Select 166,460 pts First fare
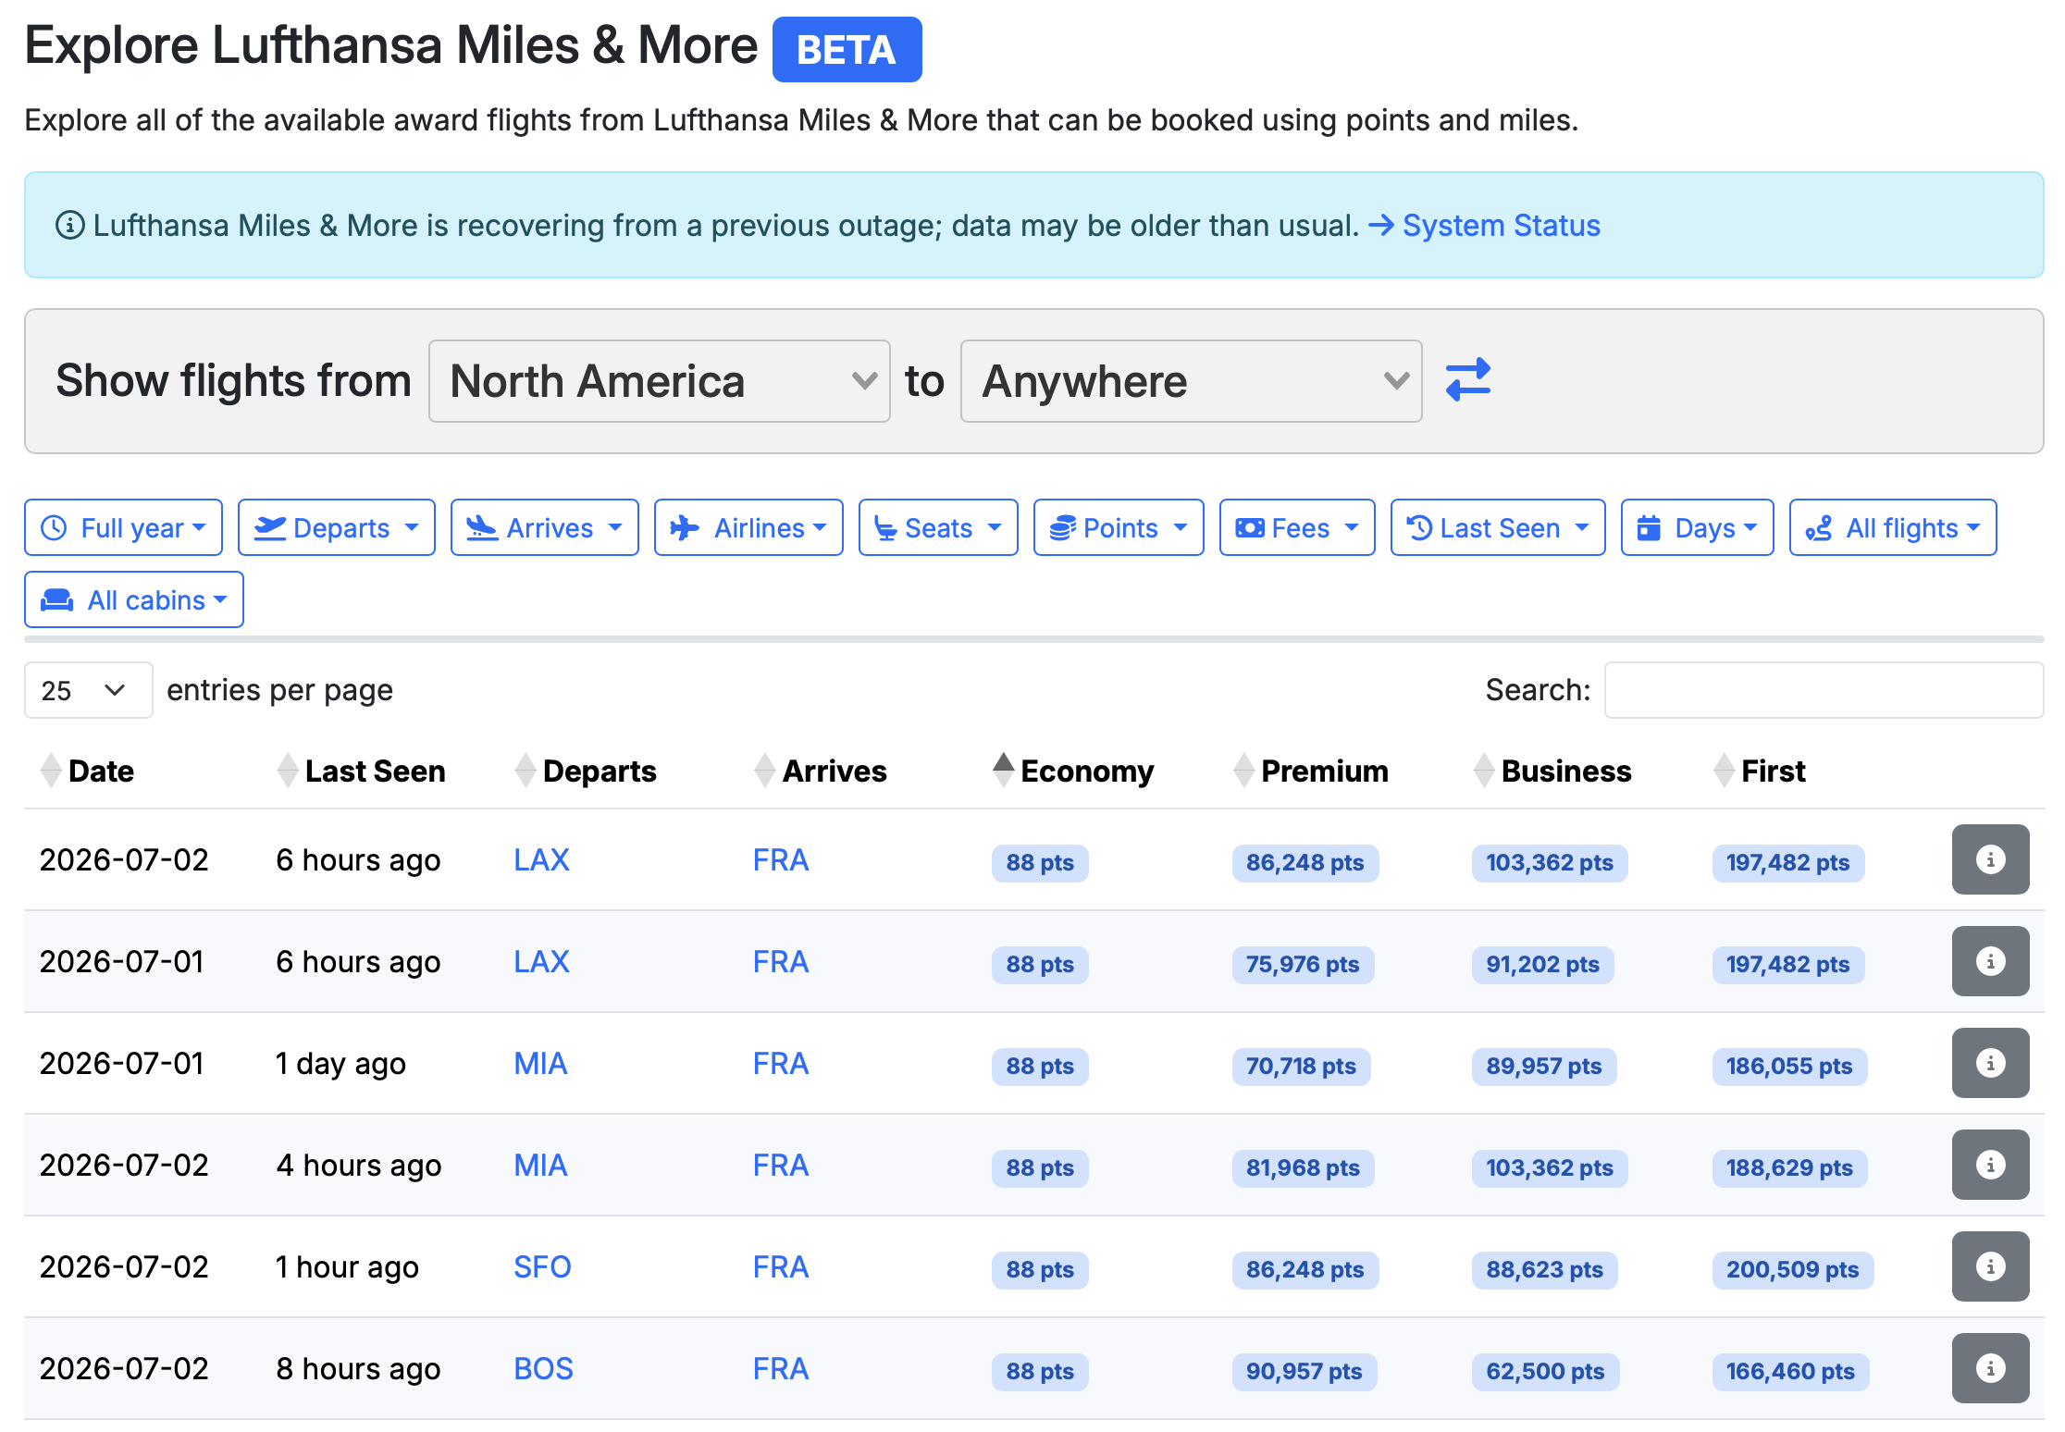 (1790, 1371)
